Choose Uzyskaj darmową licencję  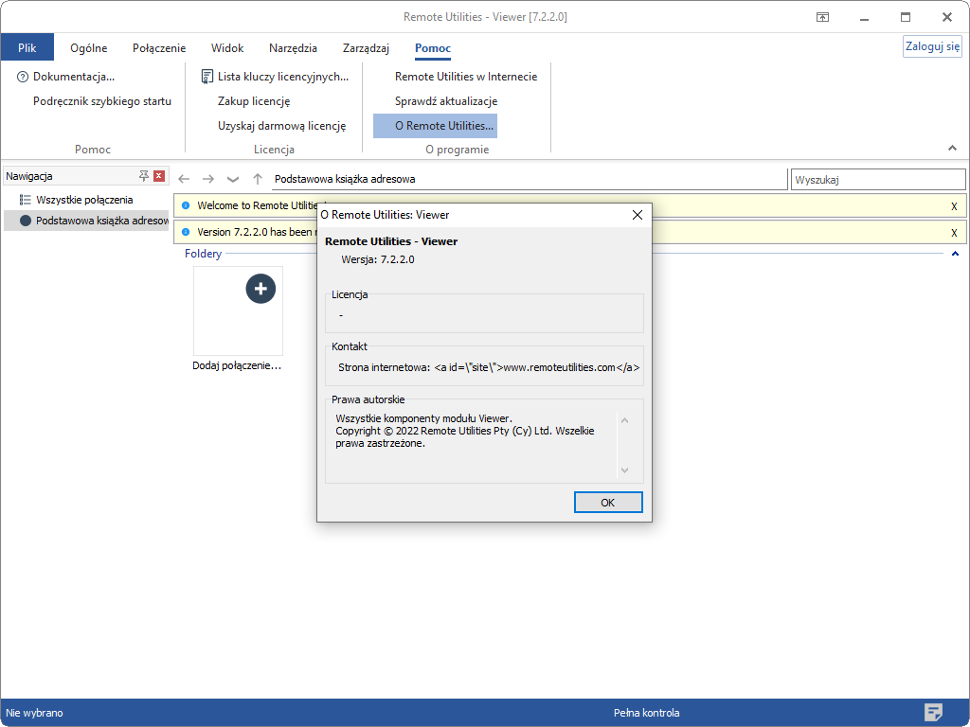281,126
